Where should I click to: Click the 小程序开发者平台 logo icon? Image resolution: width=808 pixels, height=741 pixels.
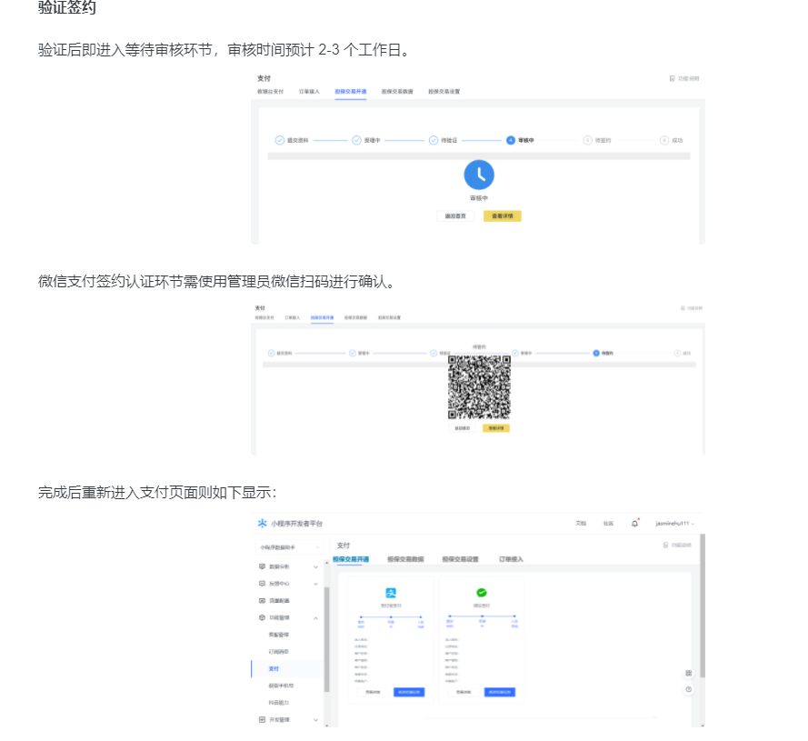coord(263,524)
